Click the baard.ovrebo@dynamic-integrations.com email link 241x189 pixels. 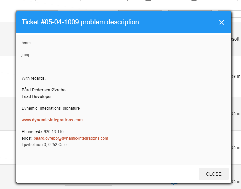pos(71,138)
